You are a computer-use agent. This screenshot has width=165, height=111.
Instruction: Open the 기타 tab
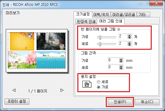[144, 15]
